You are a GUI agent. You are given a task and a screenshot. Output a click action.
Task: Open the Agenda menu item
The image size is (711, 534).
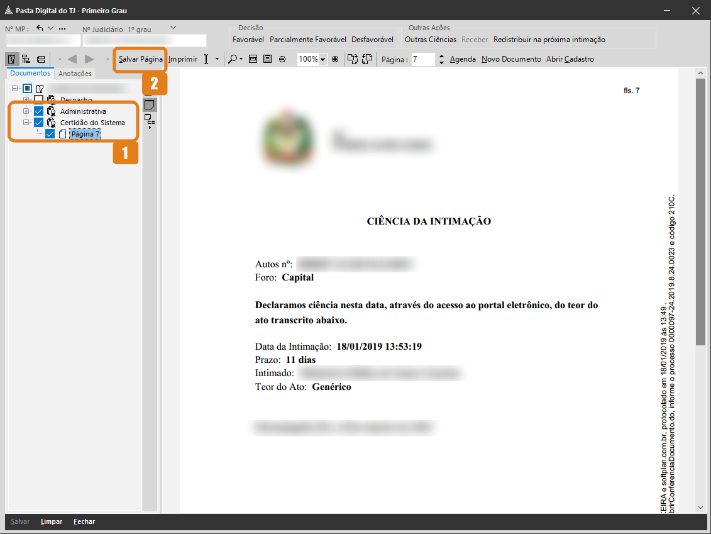pos(463,59)
